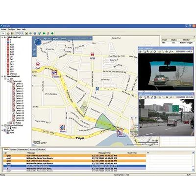Open the View menu
The image size is (196, 196).
(19, 29)
